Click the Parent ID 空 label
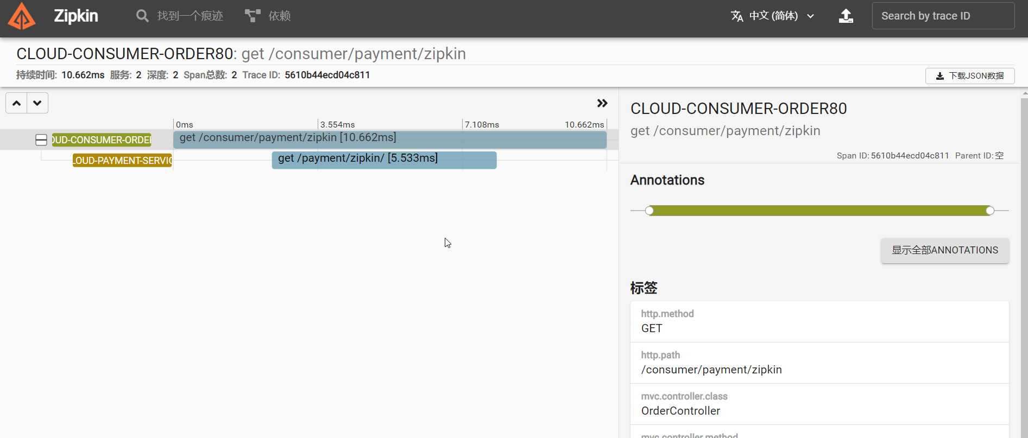 click(x=980, y=156)
